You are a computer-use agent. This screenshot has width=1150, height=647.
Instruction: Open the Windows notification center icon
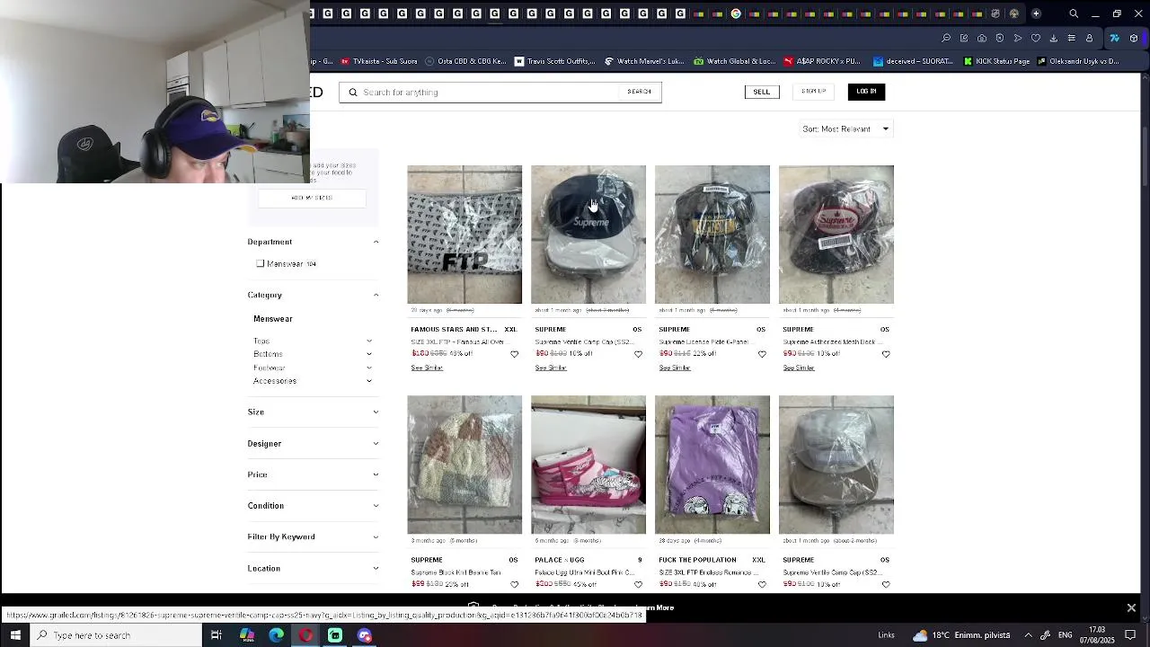click(x=1131, y=635)
